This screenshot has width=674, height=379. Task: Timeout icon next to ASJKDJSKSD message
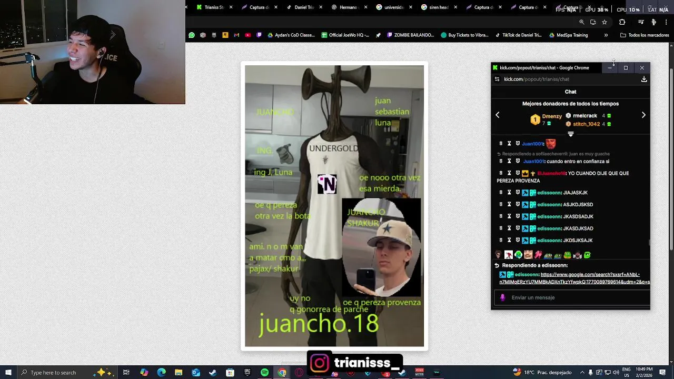[509, 205]
